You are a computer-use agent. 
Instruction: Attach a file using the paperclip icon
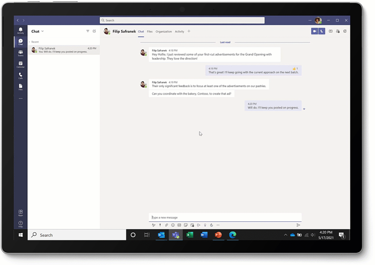(x=167, y=225)
